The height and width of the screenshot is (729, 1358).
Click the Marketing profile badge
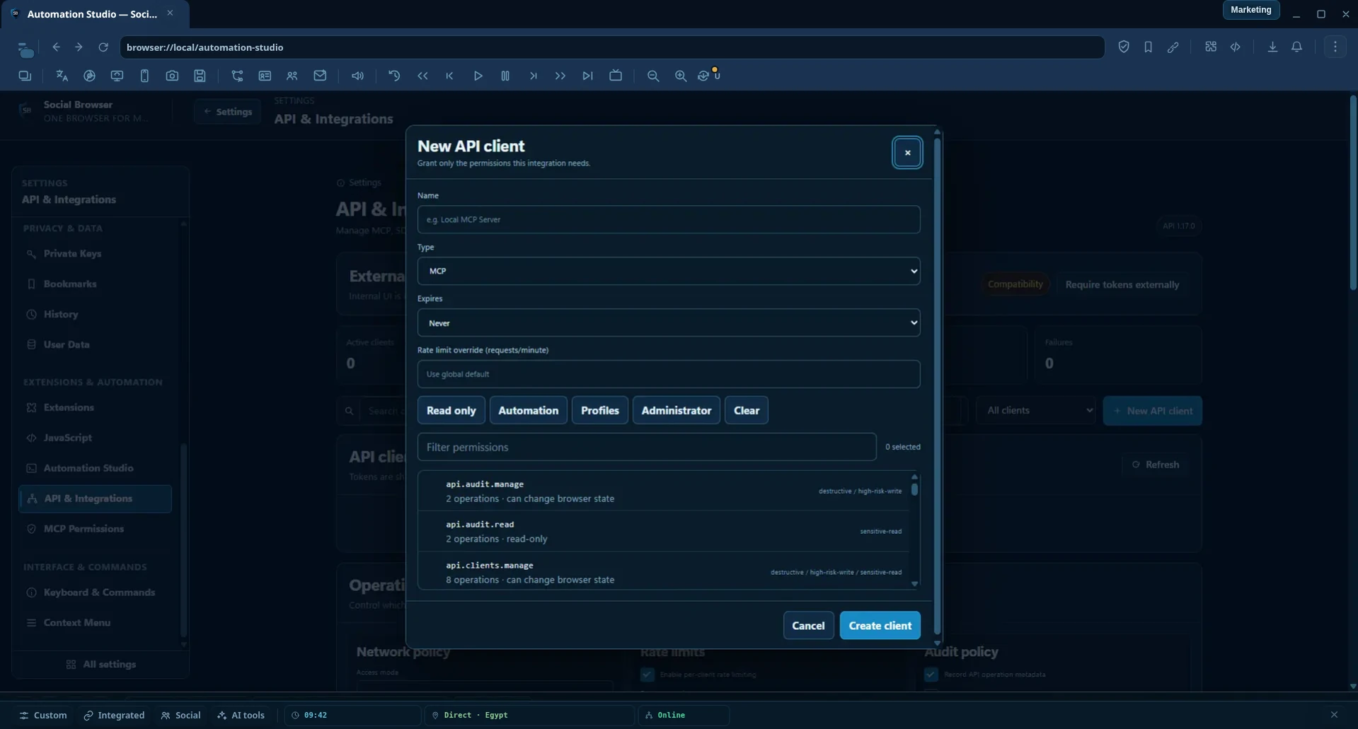1250,10
